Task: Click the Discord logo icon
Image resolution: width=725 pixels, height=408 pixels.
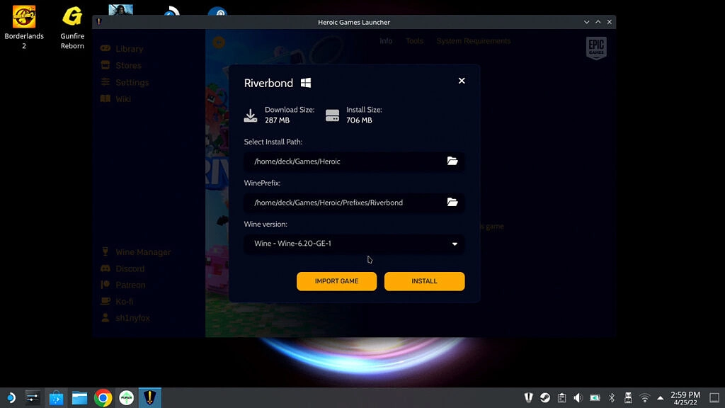Action: tap(105, 268)
